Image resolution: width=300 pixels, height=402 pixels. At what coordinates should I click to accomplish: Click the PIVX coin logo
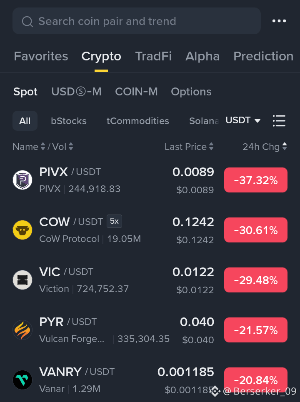point(22,180)
